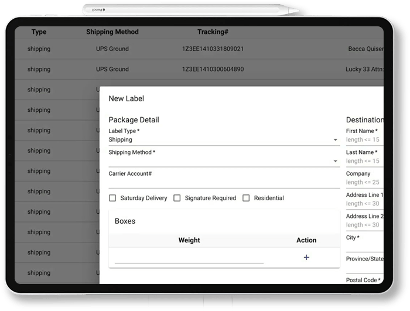This screenshot has width=410, height=311.
Task: Click the Action column header in Boxes
Action: coord(306,240)
